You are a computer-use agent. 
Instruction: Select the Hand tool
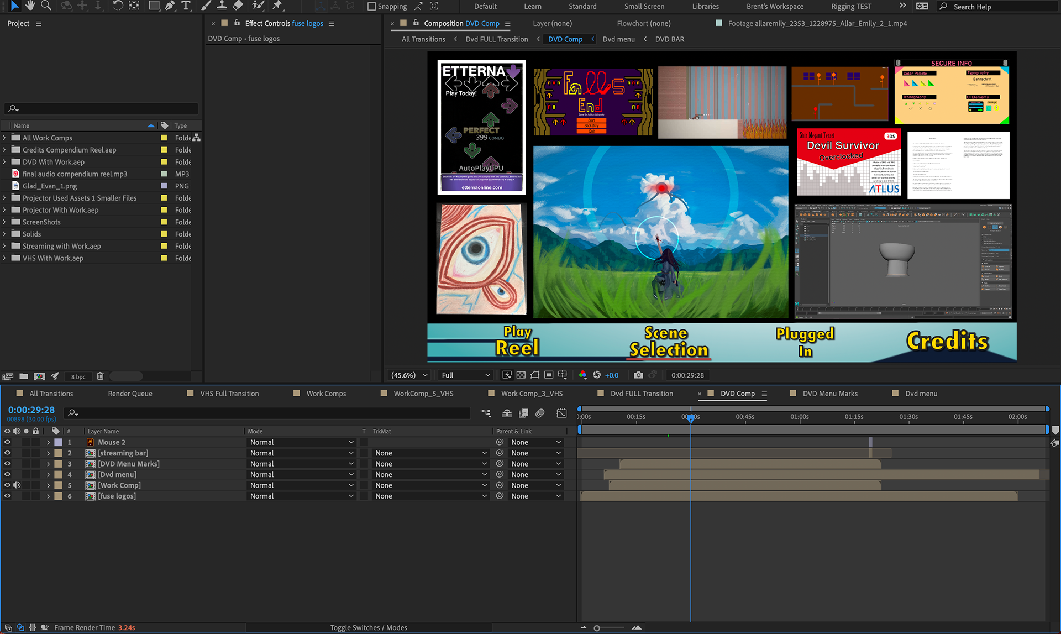[30, 6]
